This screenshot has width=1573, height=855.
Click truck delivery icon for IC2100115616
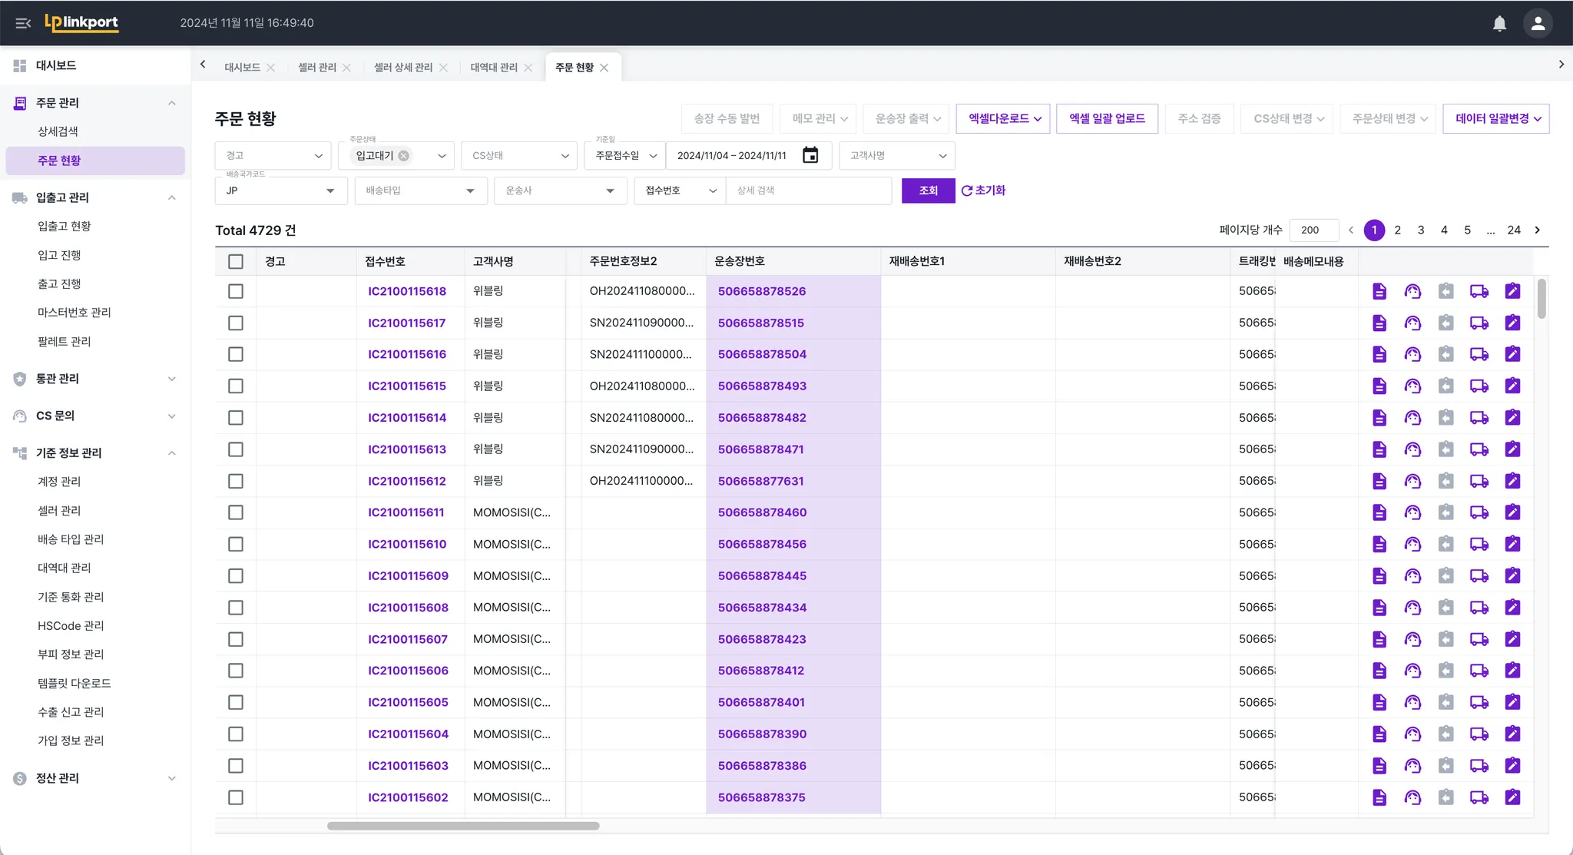click(x=1479, y=354)
